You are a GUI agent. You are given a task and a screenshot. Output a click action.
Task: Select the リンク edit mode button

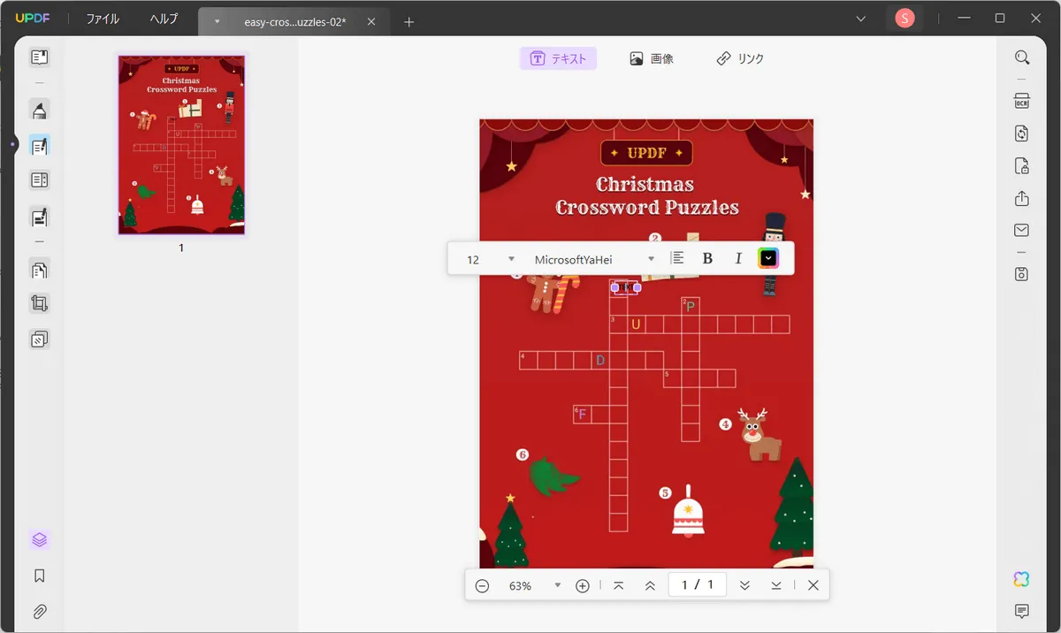click(x=740, y=58)
